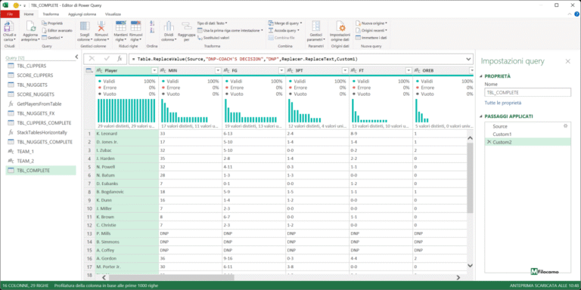The width and height of the screenshot is (581, 290).
Task: Collapse the PROPRIETÀ section
Action: (481, 76)
